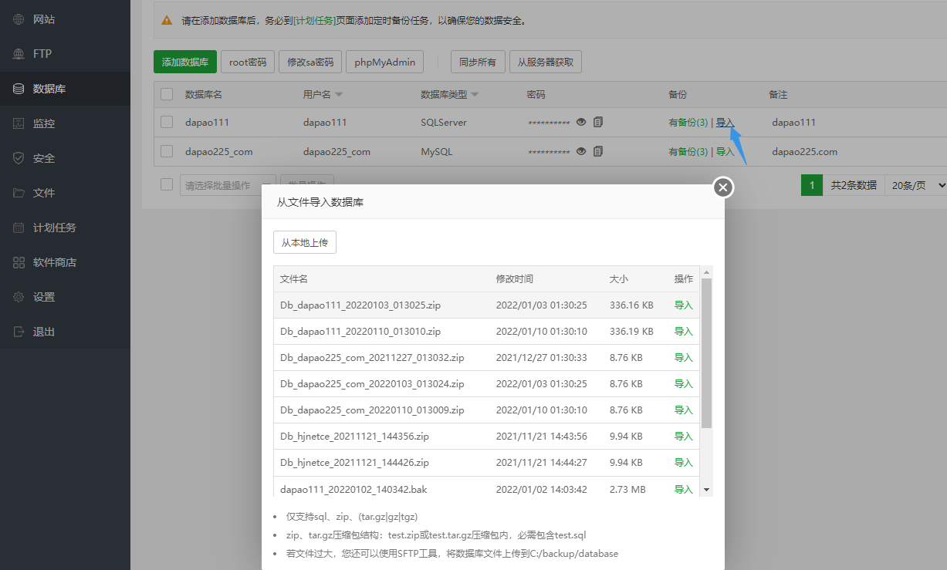Click the grid icon beside 软件商店
Viewport: 947px width, 570px height.
point(19,262)
